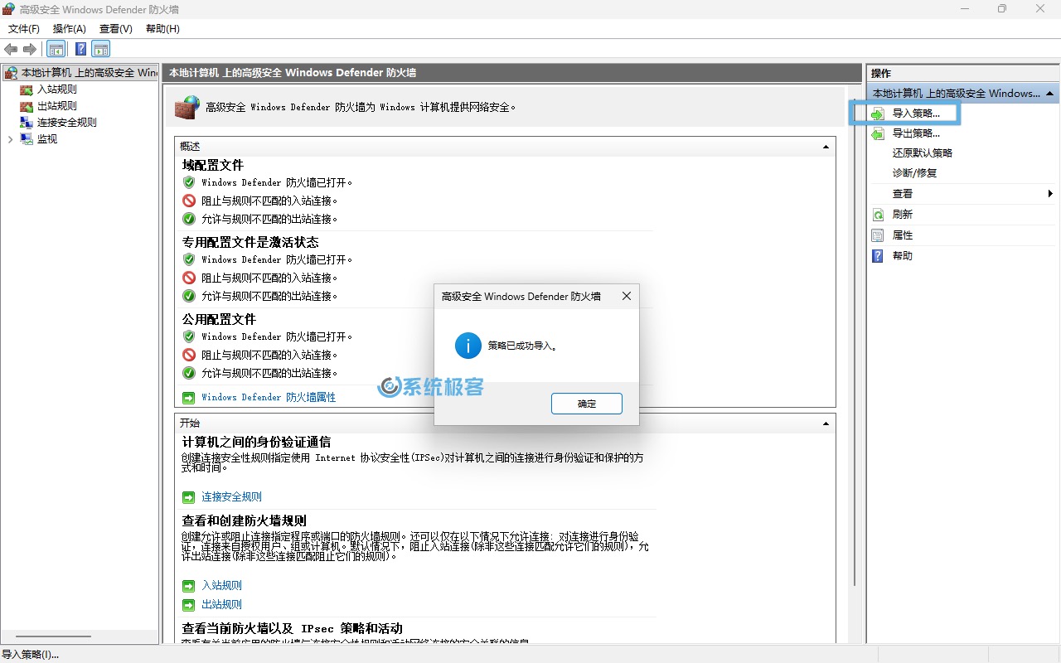
Task: Click the 属性 properties icon
Action: click(877, 235)
